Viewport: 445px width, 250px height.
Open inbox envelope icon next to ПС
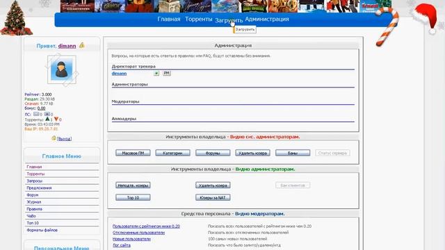(36, 114)
